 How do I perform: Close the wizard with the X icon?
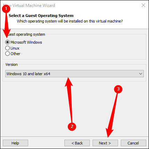[143, 5]
